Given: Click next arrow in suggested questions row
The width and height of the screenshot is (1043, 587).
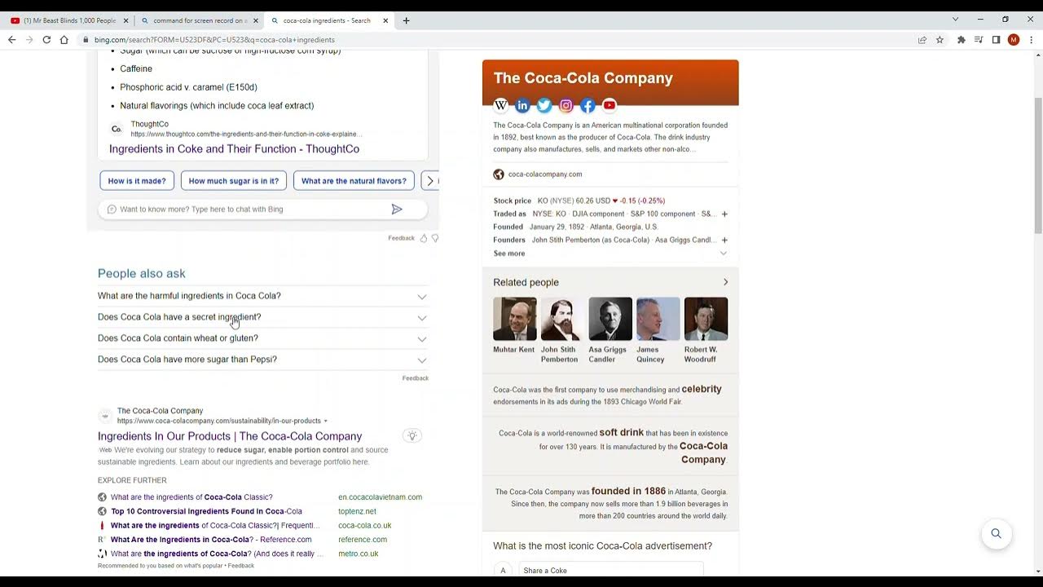Looking at the screenshot, I should (430, 181).
